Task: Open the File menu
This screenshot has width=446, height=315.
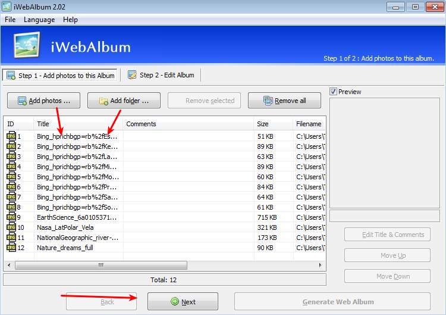Action: click(x=10, y=20)
